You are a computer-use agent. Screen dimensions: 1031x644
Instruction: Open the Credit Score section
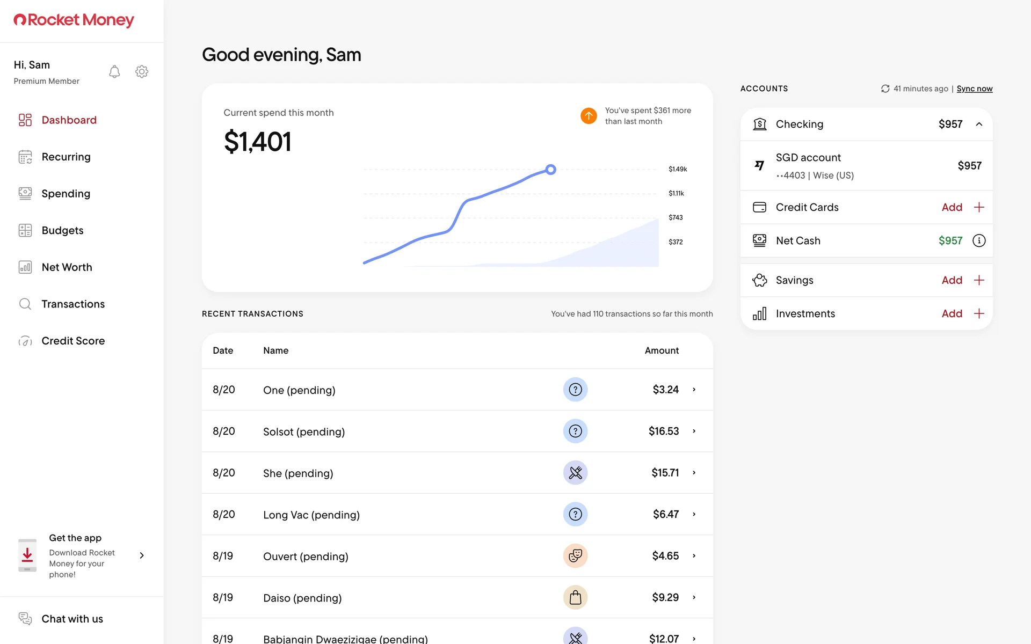pos(73,341)
